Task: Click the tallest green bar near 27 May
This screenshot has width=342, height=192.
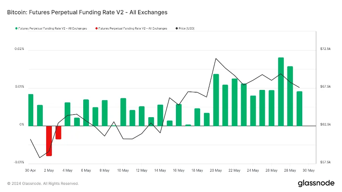Action: click(281, 91)
